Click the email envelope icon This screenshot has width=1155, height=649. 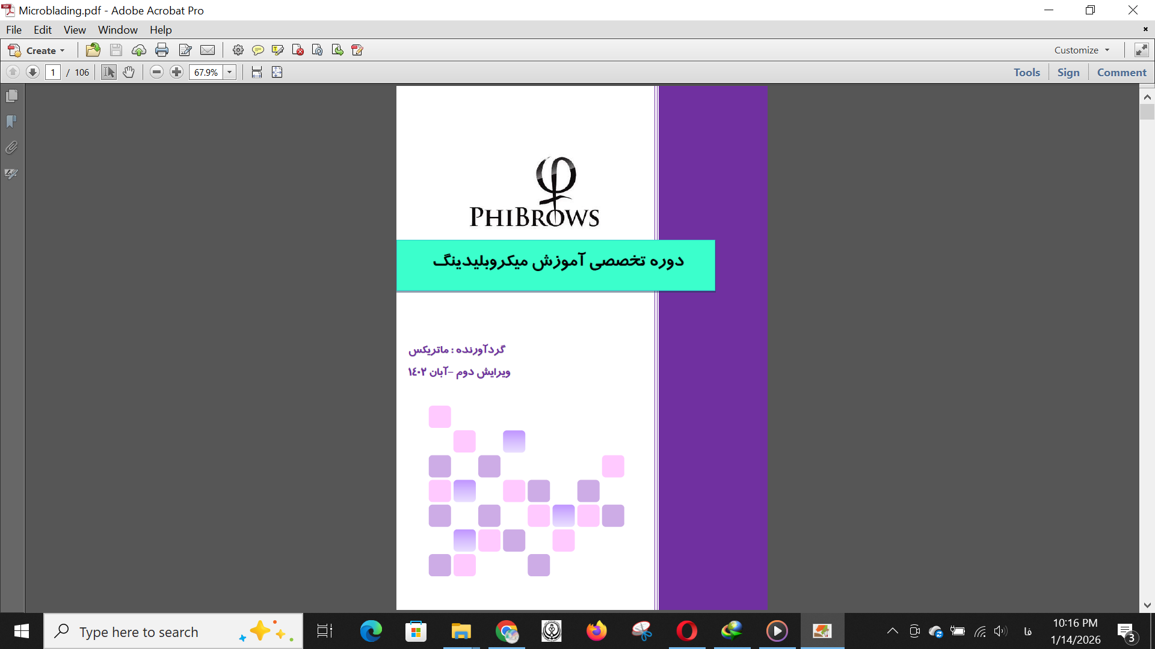coord(208,50)
